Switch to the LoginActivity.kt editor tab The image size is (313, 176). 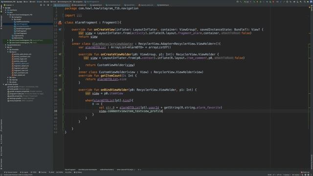pos(96,5)
